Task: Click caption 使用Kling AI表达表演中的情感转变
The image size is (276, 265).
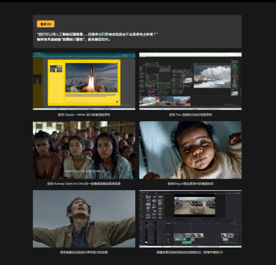Action: (190, 183)
